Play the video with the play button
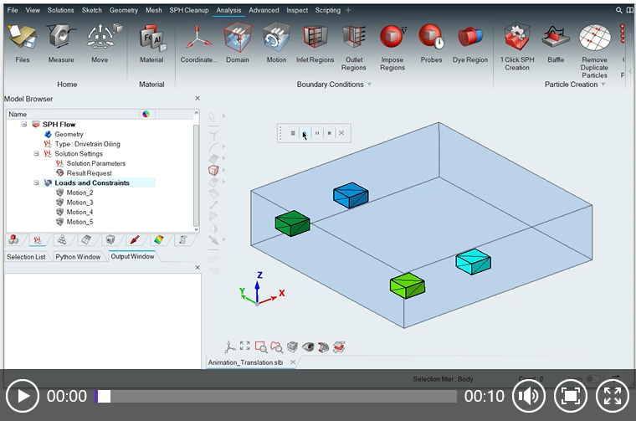The width and height of the screenshot is (636, 421). pyautogui.click(x=22, y=396)
